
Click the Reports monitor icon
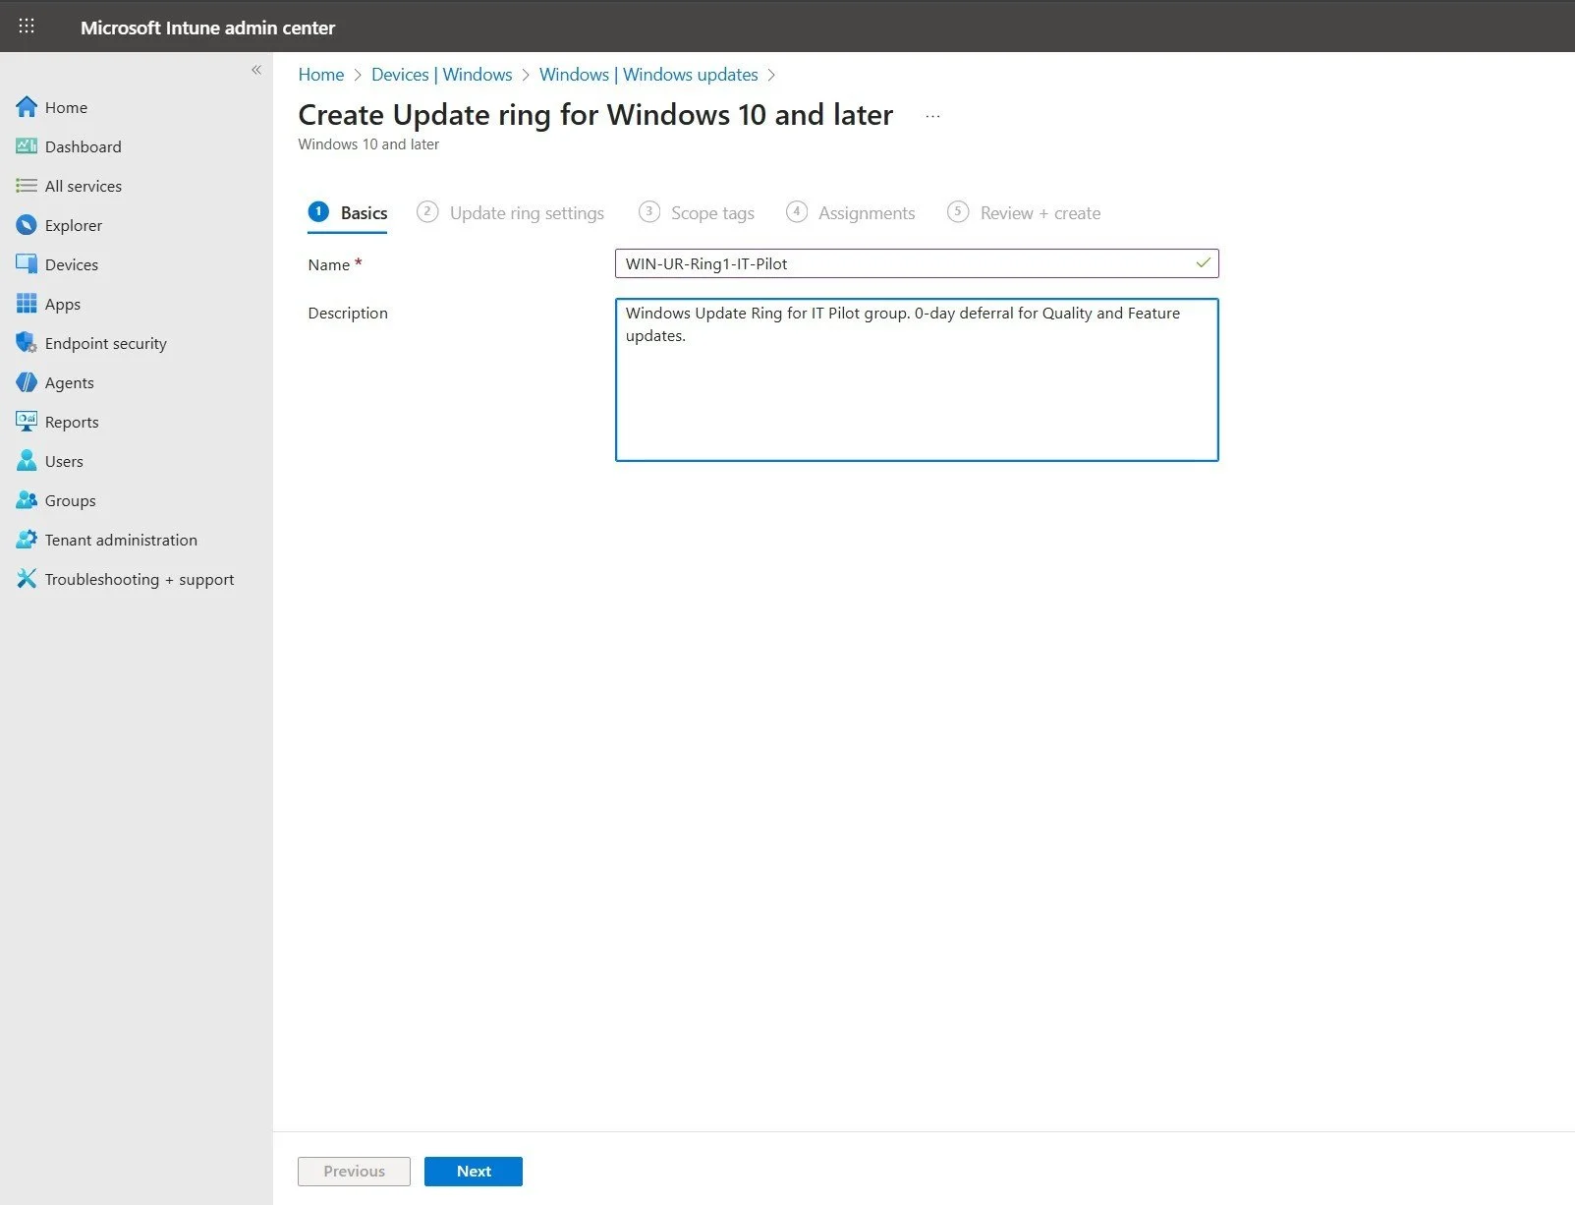[27, 422]
